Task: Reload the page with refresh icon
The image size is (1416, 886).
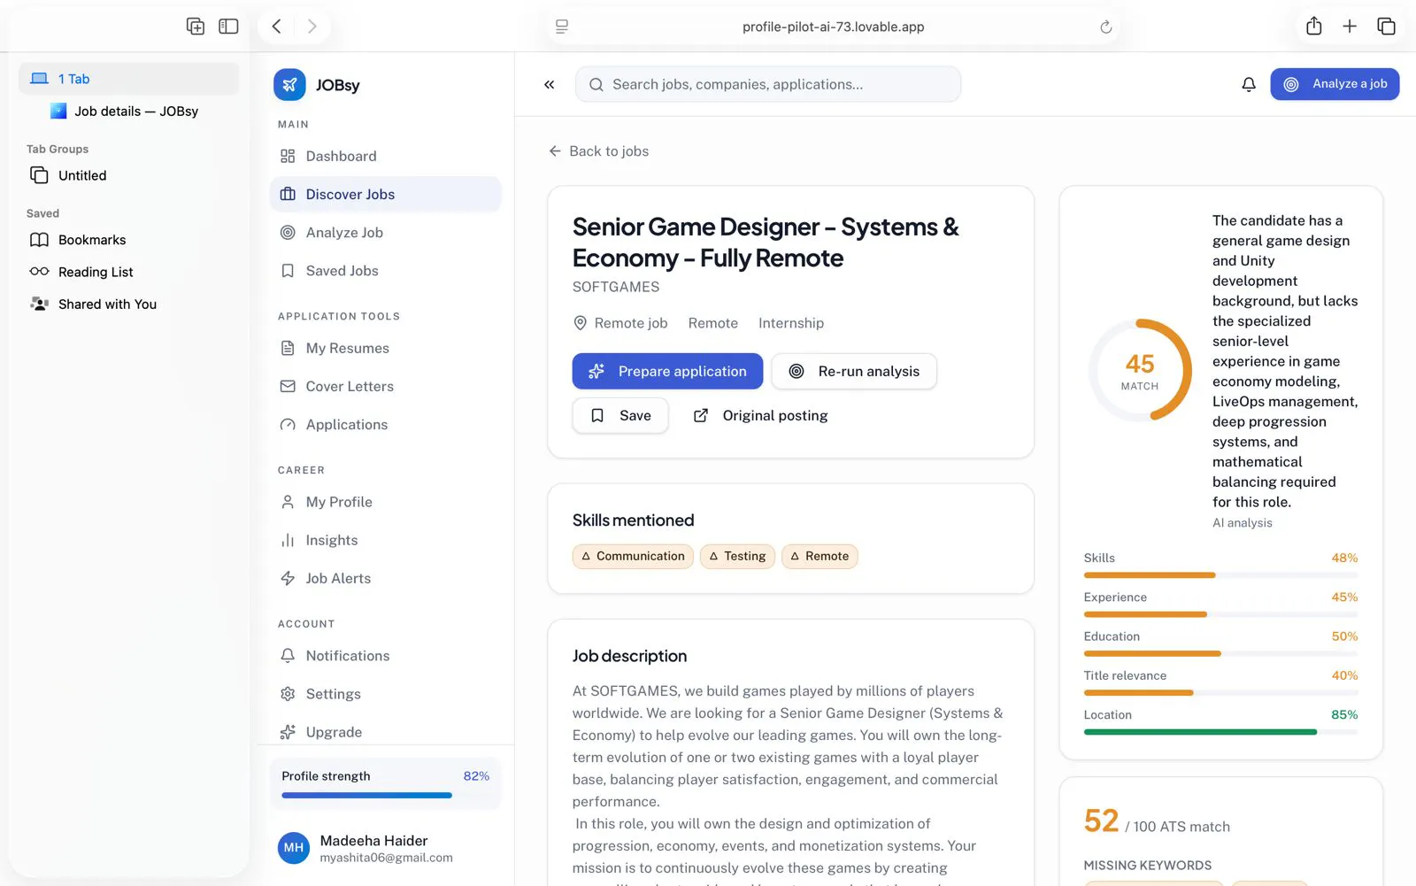Action: coord(1105,27)
